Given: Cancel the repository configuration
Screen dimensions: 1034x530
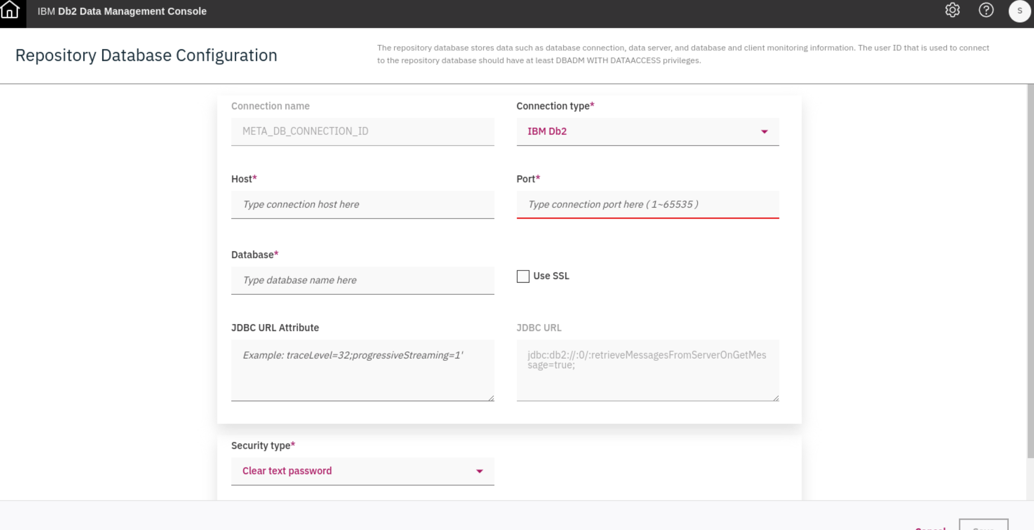Looking at the screenshot, I should coord(930,527).
